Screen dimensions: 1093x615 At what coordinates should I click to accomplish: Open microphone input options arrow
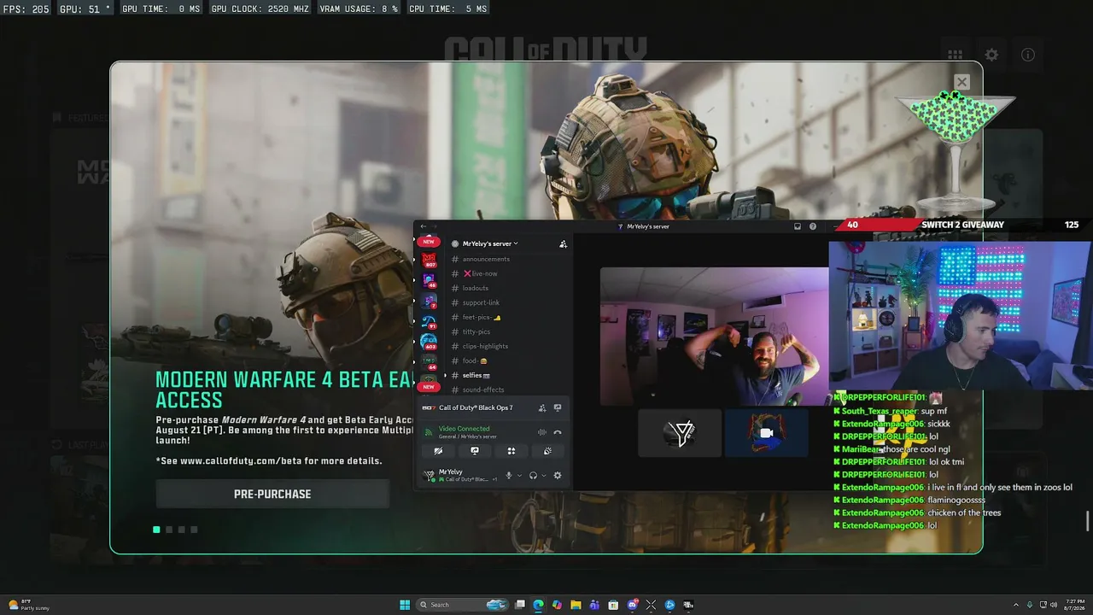point(519,476)
